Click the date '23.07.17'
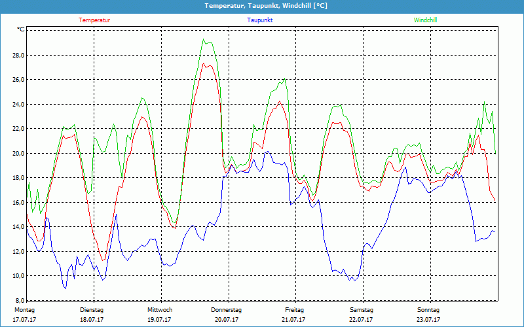This screenshot has width=524, height=327. 428,320
